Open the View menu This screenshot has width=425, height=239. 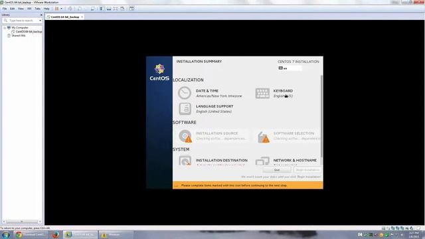pos(21,9)
